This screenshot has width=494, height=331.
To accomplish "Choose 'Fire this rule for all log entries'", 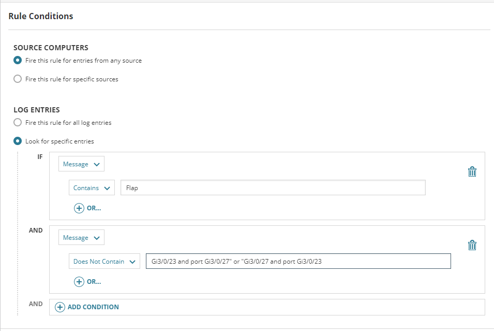I will tap(18, 123).
